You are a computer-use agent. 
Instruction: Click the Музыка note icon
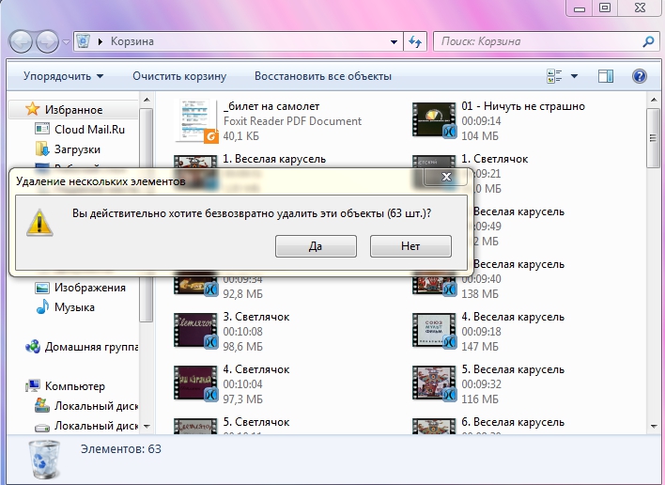click(x=42, y=306)
